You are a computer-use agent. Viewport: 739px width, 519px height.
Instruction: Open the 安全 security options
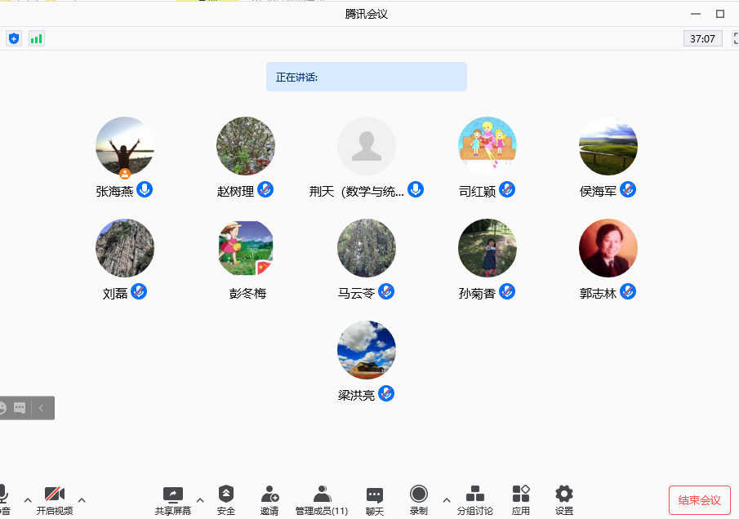point(226,499)
